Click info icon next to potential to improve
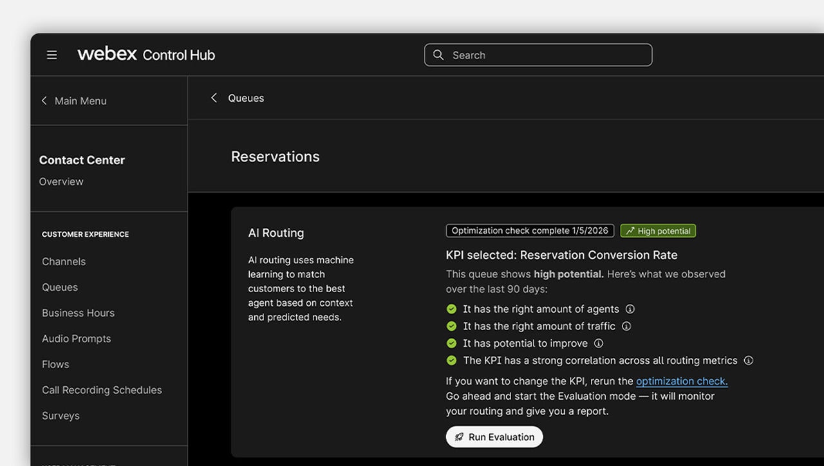 [599, 343]
